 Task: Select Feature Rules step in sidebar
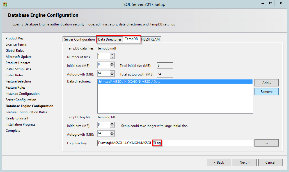[x=15, y=88]
